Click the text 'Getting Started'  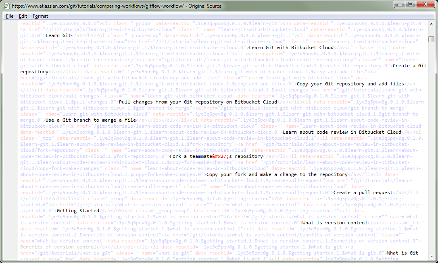click(x=78, y=211)
